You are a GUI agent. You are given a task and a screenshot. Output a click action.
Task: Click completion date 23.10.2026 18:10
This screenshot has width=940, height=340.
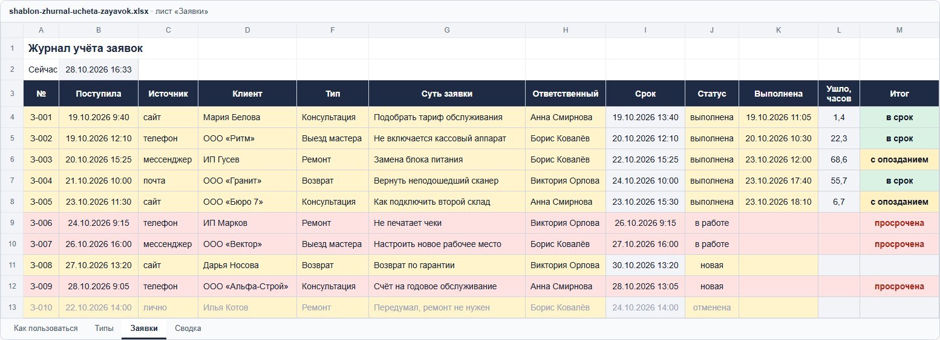tap(778, 202)
